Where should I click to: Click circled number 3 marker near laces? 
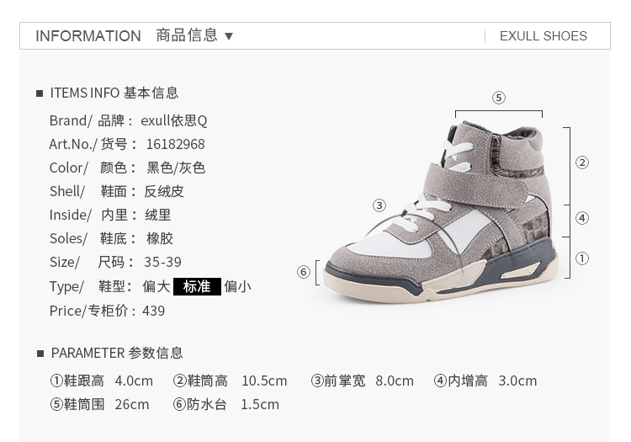coord(379,205)
